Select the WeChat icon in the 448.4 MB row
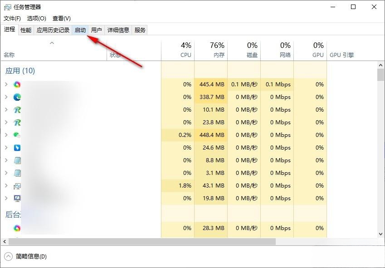The image size is (385, 268). click(x=17, y=135)
